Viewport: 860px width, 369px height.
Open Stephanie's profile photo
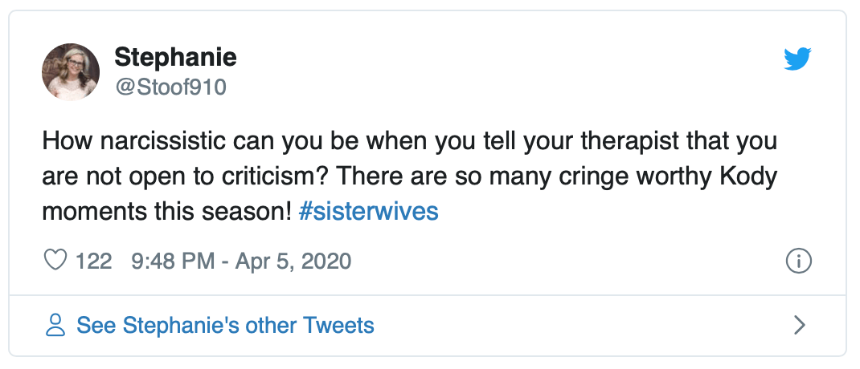[71, 72]
